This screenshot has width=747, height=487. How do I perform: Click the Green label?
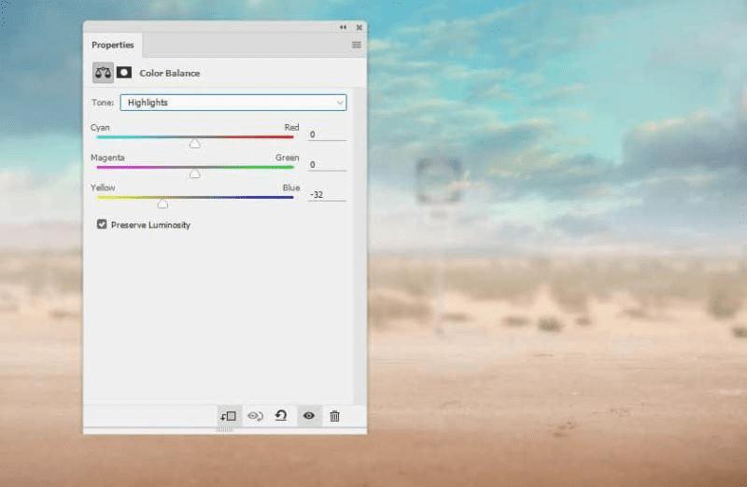pos(288,158)
